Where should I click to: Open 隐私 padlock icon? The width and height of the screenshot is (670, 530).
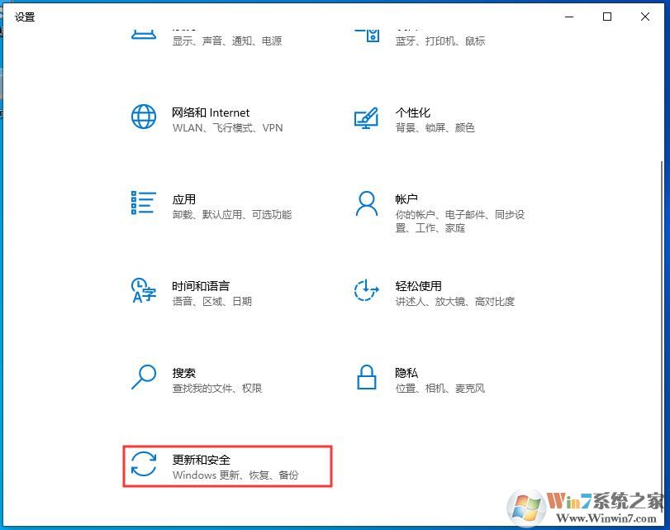(366, 378)
